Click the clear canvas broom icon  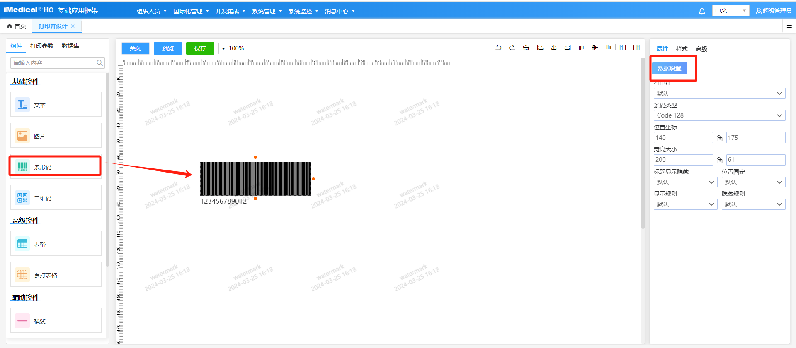(x=526, y=48)
